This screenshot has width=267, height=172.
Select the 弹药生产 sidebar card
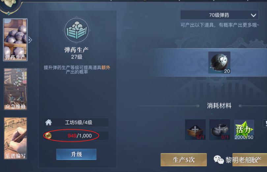(15, 40)
